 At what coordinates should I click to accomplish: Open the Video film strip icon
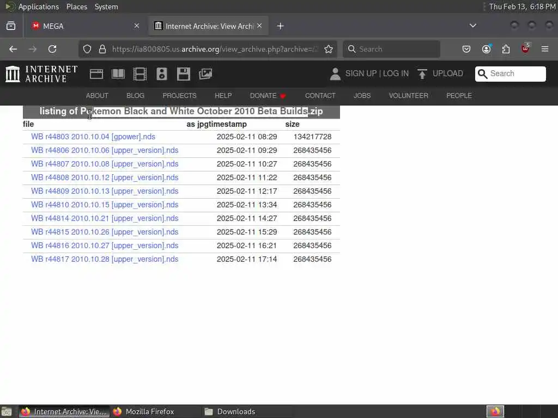pyautogui.click(x=140, y=74)
